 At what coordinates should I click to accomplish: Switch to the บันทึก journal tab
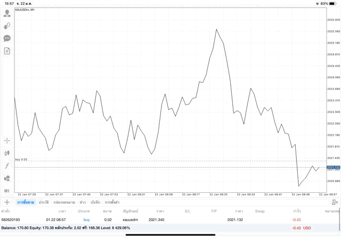pyautogui.click(x=95, y=202)
